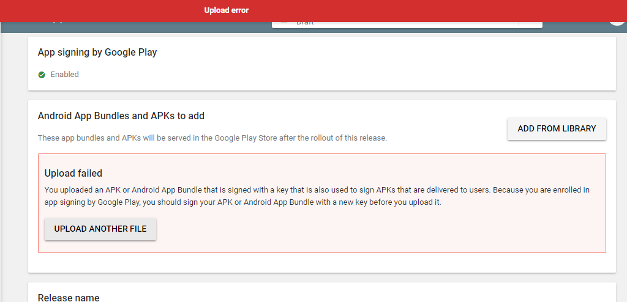Click Android App Bundles and APKs heading
627x302 pixels.
point(121,116)
